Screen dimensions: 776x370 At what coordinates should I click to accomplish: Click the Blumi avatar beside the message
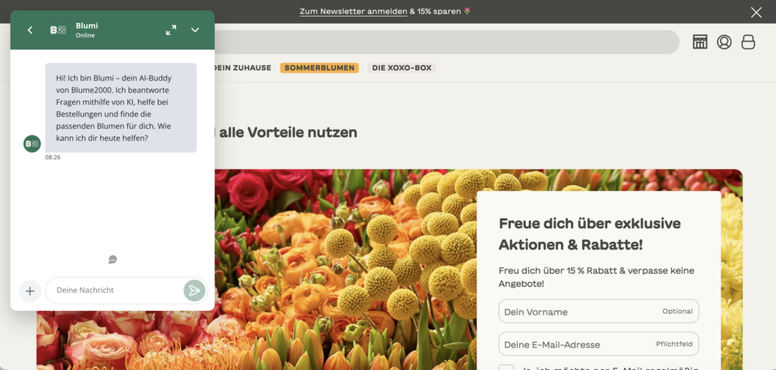32,143
